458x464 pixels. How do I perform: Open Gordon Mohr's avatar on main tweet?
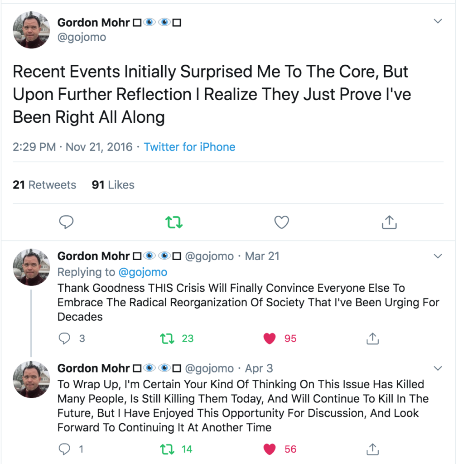click(x=31, y=29)
